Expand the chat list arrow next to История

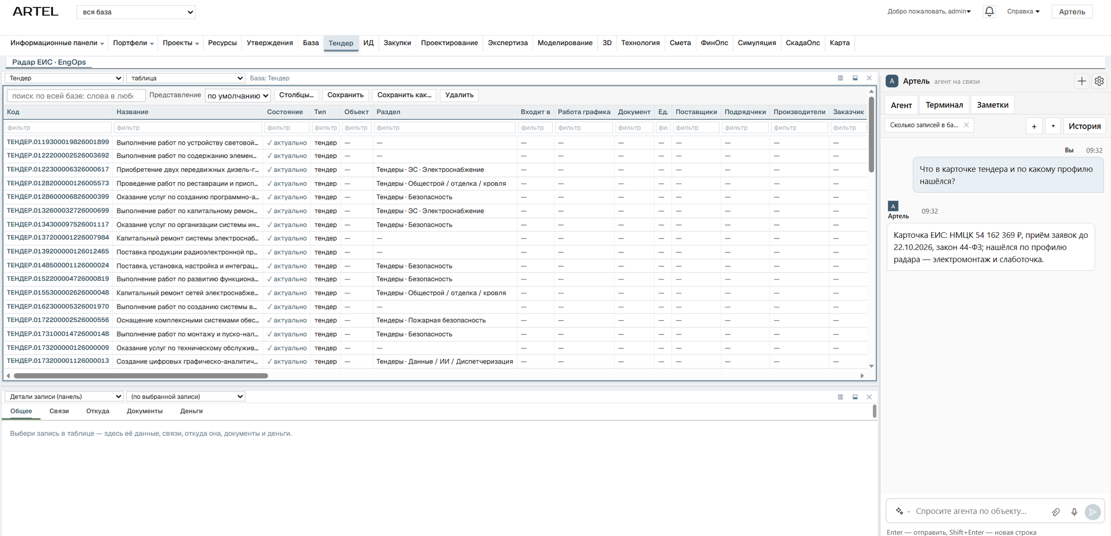[1053, 126]
